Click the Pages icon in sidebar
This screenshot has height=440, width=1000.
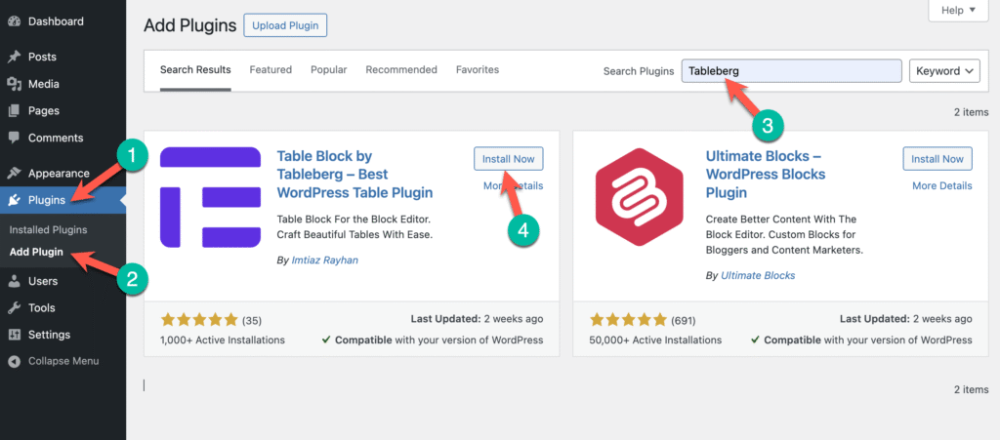click(x=14, y=111)
